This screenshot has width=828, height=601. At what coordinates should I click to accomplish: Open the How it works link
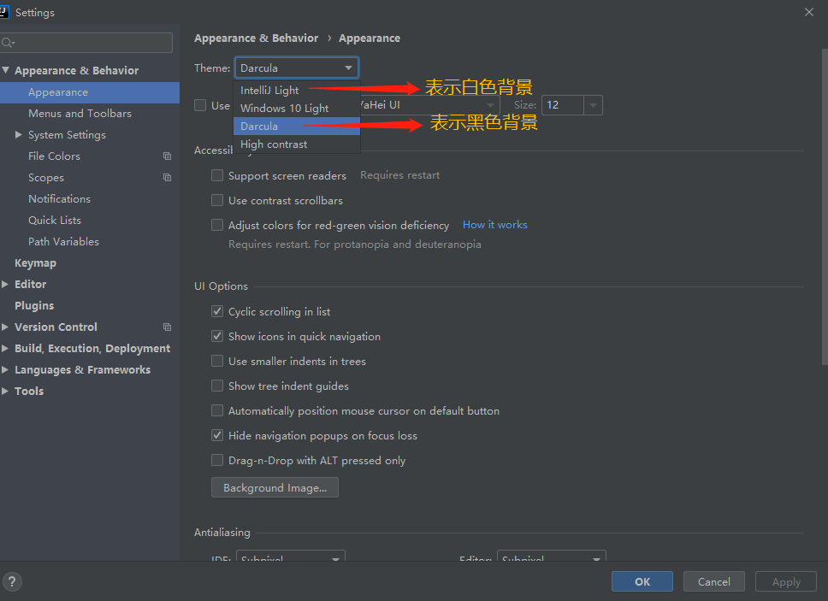pyautogui.click(x=494, y=225)
